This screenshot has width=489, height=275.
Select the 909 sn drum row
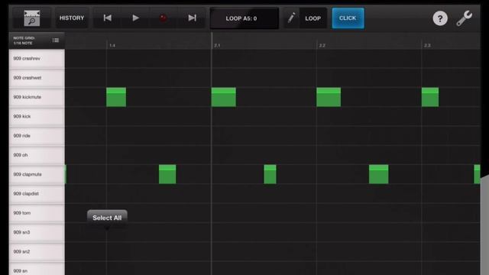37,269
